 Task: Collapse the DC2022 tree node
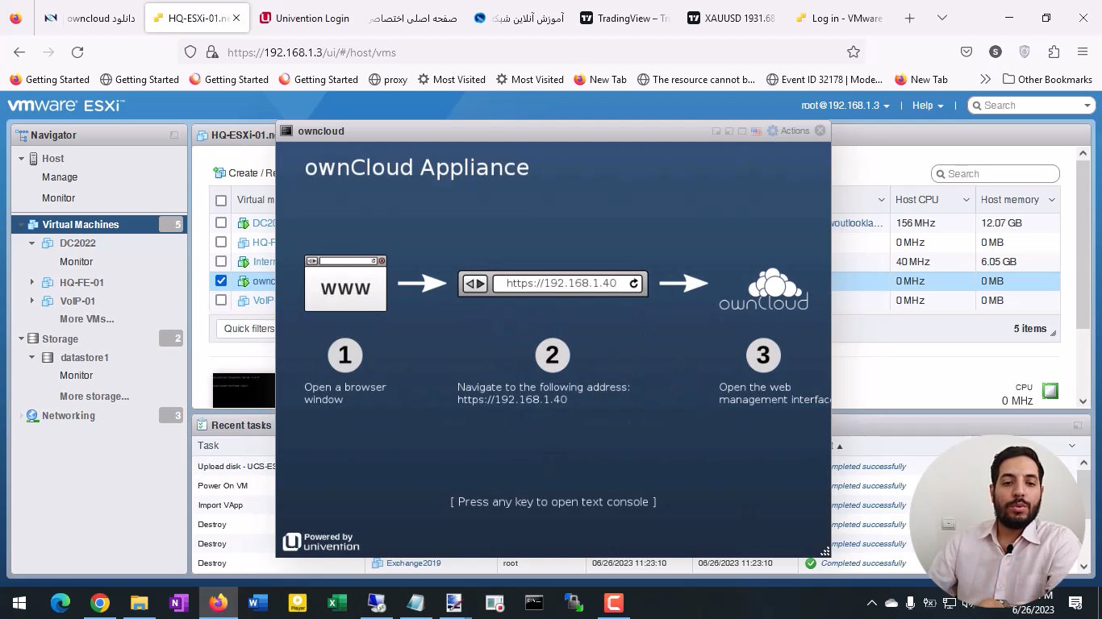tap(32, 243)
